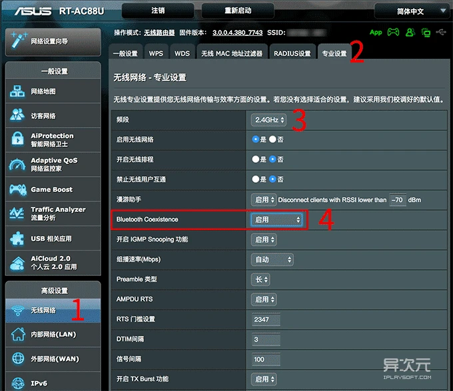Open the TX Burst dropdown
The width and height of the screenshot is (453, 391).
[x=264, y=379]
